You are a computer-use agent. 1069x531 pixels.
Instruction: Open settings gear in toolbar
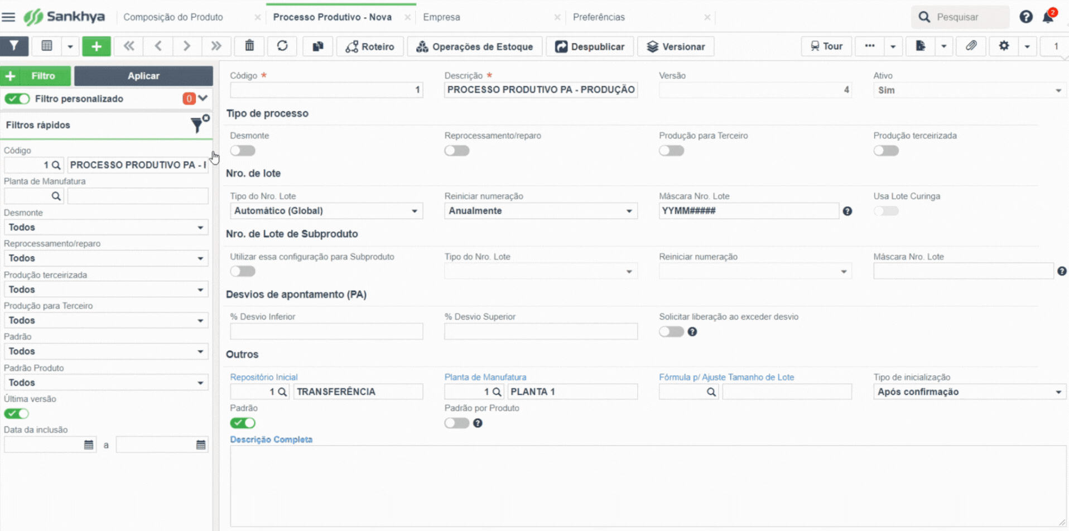(1004, 46)
